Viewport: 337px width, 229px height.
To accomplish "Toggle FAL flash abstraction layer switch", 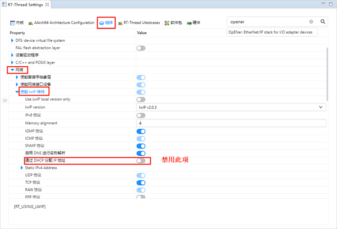I will coord(141,48).
